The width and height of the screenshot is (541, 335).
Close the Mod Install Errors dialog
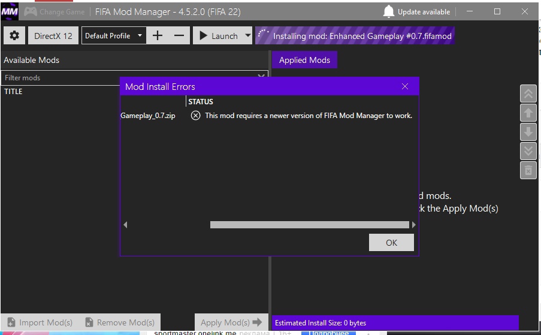pos(405,86)
